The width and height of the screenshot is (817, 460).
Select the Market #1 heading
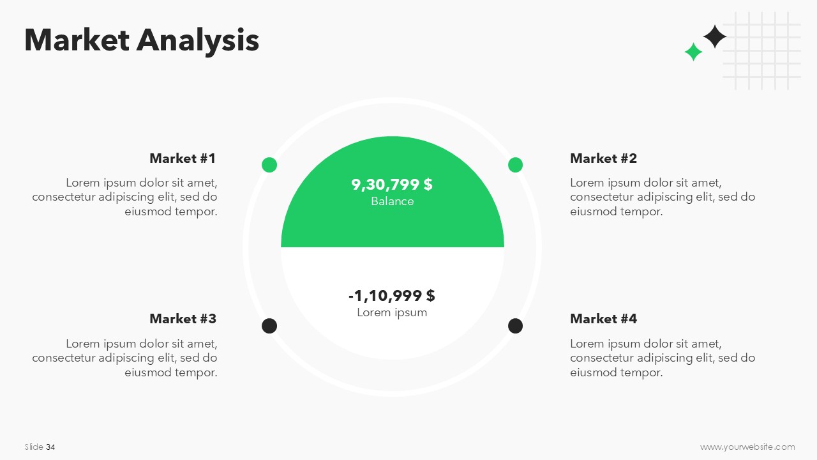(183, 158)
